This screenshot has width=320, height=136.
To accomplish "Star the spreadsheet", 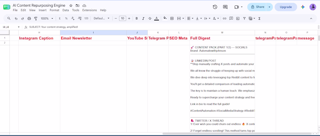I will click(x=71, y=6).
